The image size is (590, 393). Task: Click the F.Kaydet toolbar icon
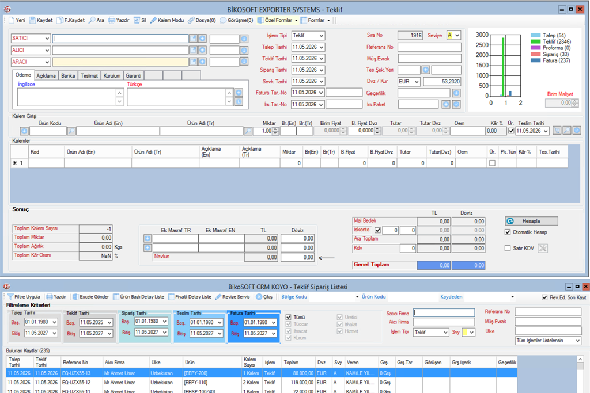point(60,20)
